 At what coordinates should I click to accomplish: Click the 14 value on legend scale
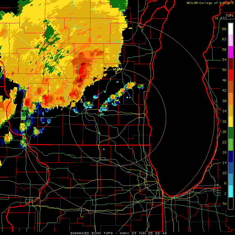pos(224,163)
